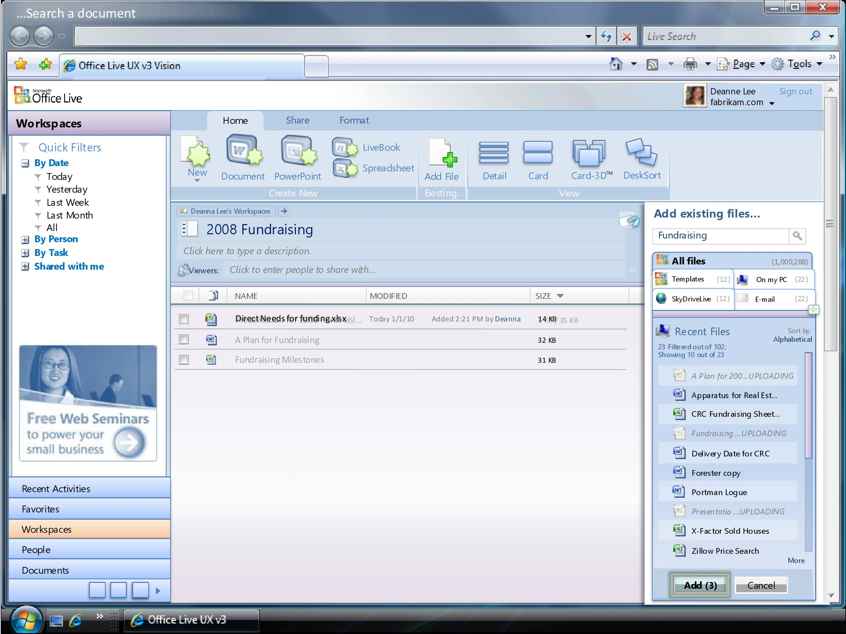Click the Add to Favorites icon
Screen dimensions: 846x634
coord(45,64)
